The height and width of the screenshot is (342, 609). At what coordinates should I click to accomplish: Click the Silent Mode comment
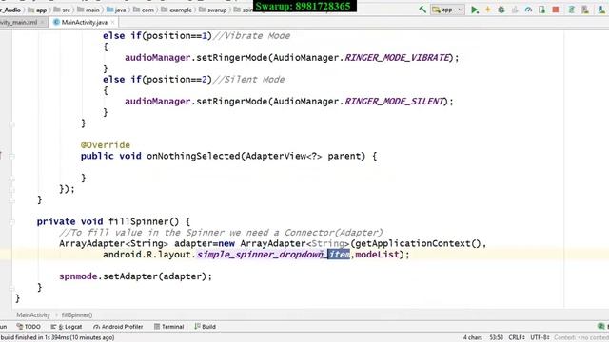(249, 80)
